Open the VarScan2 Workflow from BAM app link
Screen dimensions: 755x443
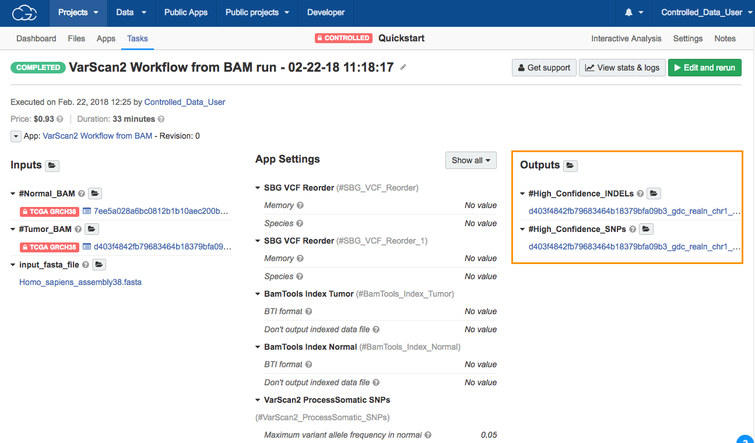point(97,136)
